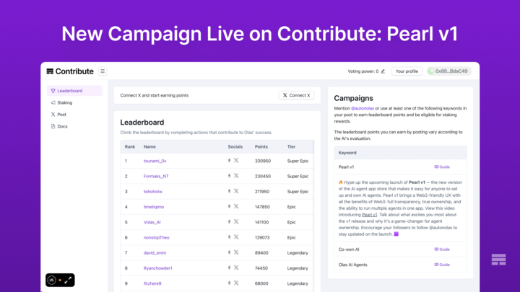
Task: Click X social icon for limetiqimo
Action: pos(236,206)
